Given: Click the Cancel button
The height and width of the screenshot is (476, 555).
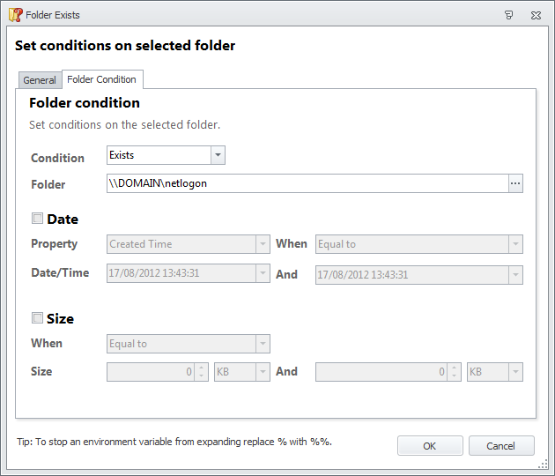Looking at the screenshot, I should click(x=501, y=446).
